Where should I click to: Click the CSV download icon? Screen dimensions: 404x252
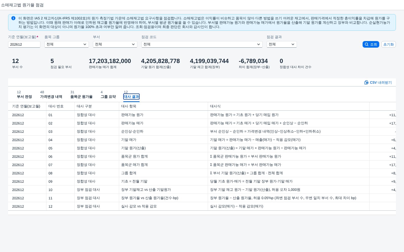(366, 82)
